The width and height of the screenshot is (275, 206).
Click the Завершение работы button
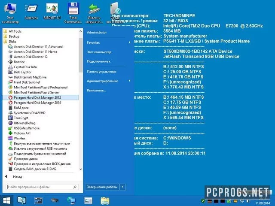102,187
